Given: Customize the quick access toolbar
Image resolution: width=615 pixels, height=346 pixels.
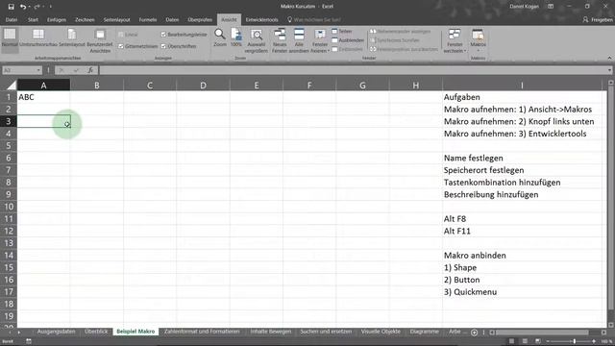Looking at the screenshot, I should pyautogui.click(x=50, y=7).
